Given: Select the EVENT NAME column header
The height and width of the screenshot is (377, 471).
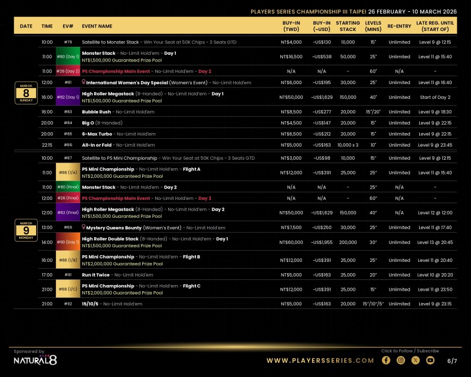Looking at the screenshot, I should point(97,26).
